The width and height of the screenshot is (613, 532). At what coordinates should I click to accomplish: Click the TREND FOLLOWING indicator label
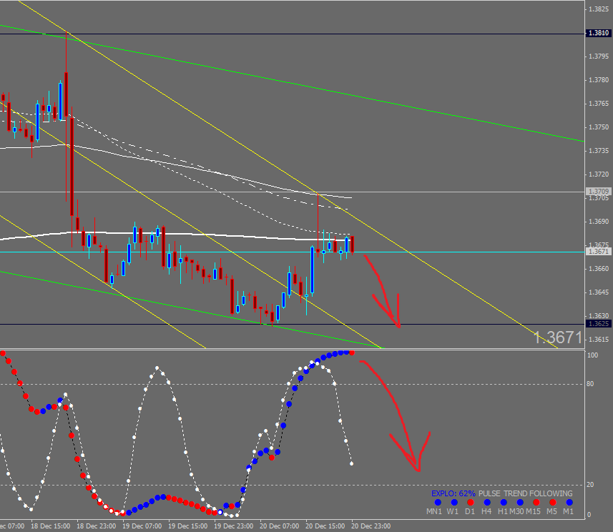tap(538, 493)
